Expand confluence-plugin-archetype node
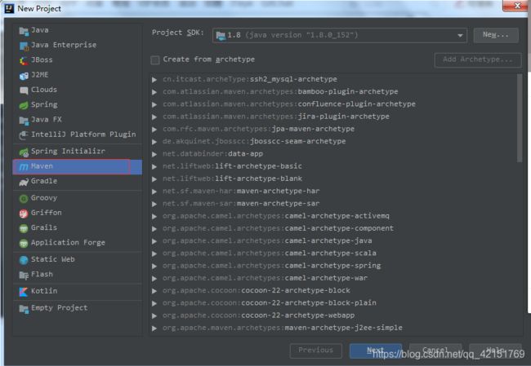The width and height of the screenshot is (531, 366). tap(154, 104)
